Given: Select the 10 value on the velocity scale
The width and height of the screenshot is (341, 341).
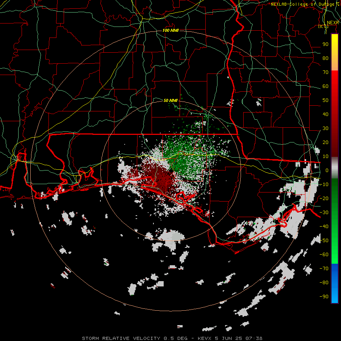Looking at the screenshot, I should pos(325,156).
